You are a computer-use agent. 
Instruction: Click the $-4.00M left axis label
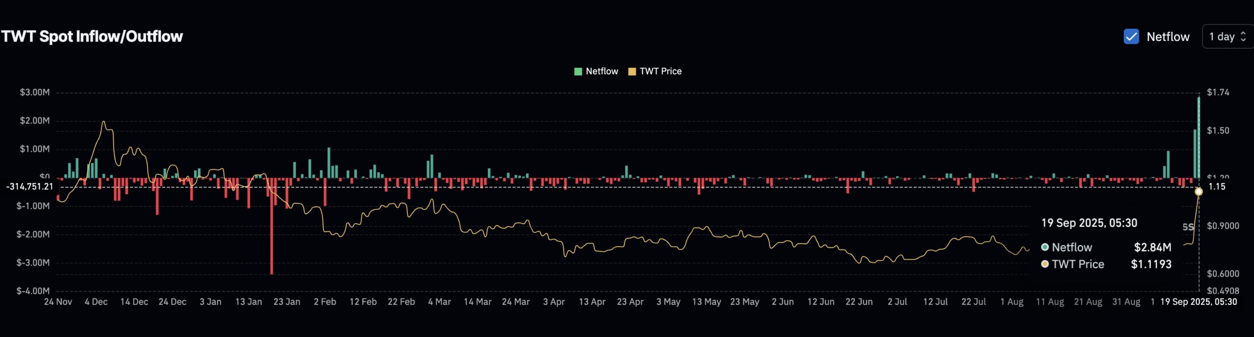click(x=33, y=291)
